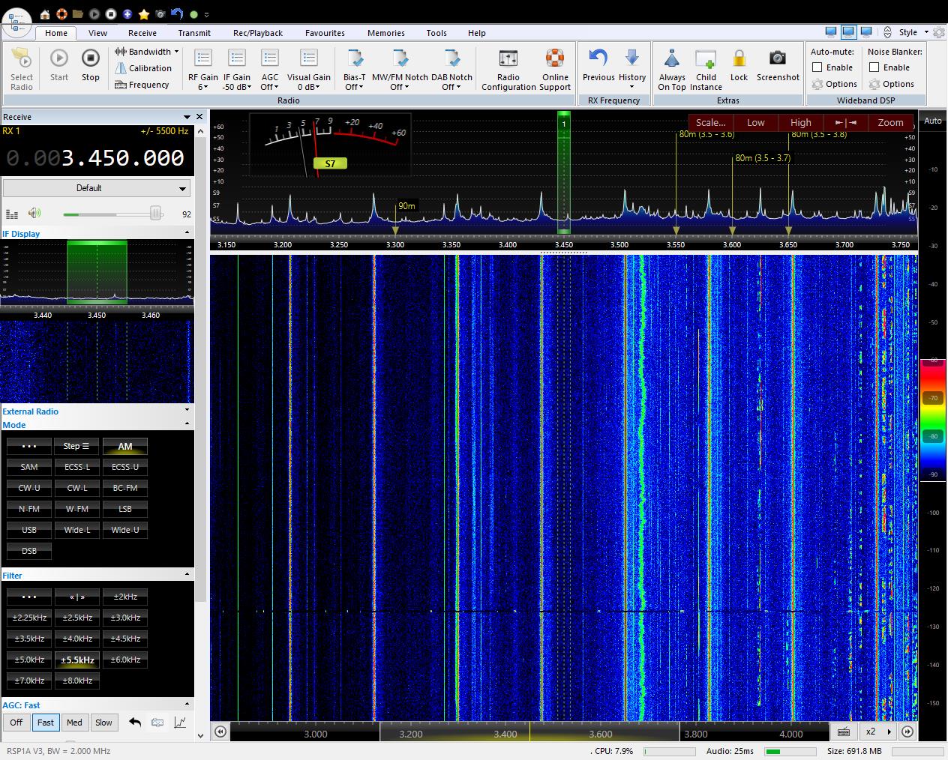Open Radio Configuration

coord(508,59)
